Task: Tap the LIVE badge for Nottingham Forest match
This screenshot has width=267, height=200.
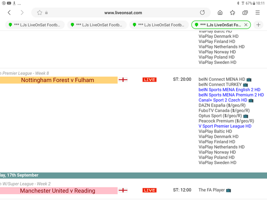Action: pos(149,80)
